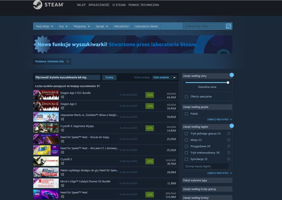Exclude the Tryb jednego gracza tag
The image size is (282, 200).
tap(228, 134)
